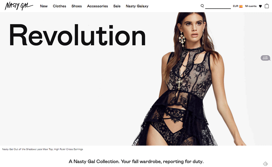Open the shopping bag icon

(x=267, y=6)
